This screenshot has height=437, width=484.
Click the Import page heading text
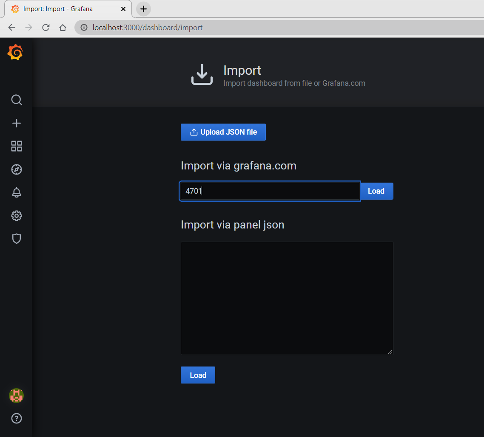pos(242,70)
